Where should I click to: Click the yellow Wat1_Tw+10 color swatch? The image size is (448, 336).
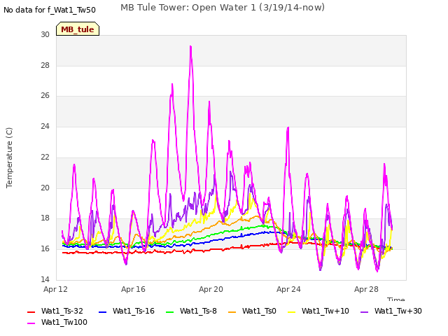(x=291, y=311)
